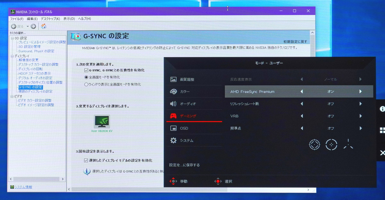
Task: Click right arrow for AMD FreeSync Premium
Action: [x=361, y=92]
